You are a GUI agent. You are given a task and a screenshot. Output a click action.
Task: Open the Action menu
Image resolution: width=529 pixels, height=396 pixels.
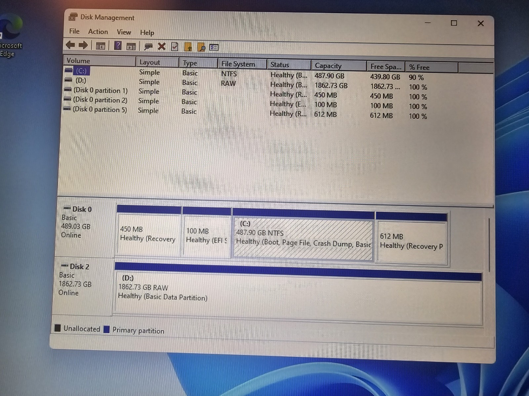pos(98,32)
